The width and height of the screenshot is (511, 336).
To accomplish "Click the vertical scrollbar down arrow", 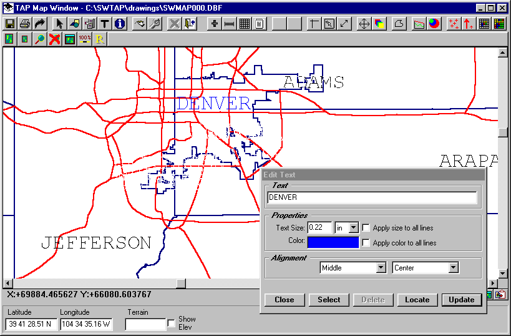I will (x=502, y=274).
